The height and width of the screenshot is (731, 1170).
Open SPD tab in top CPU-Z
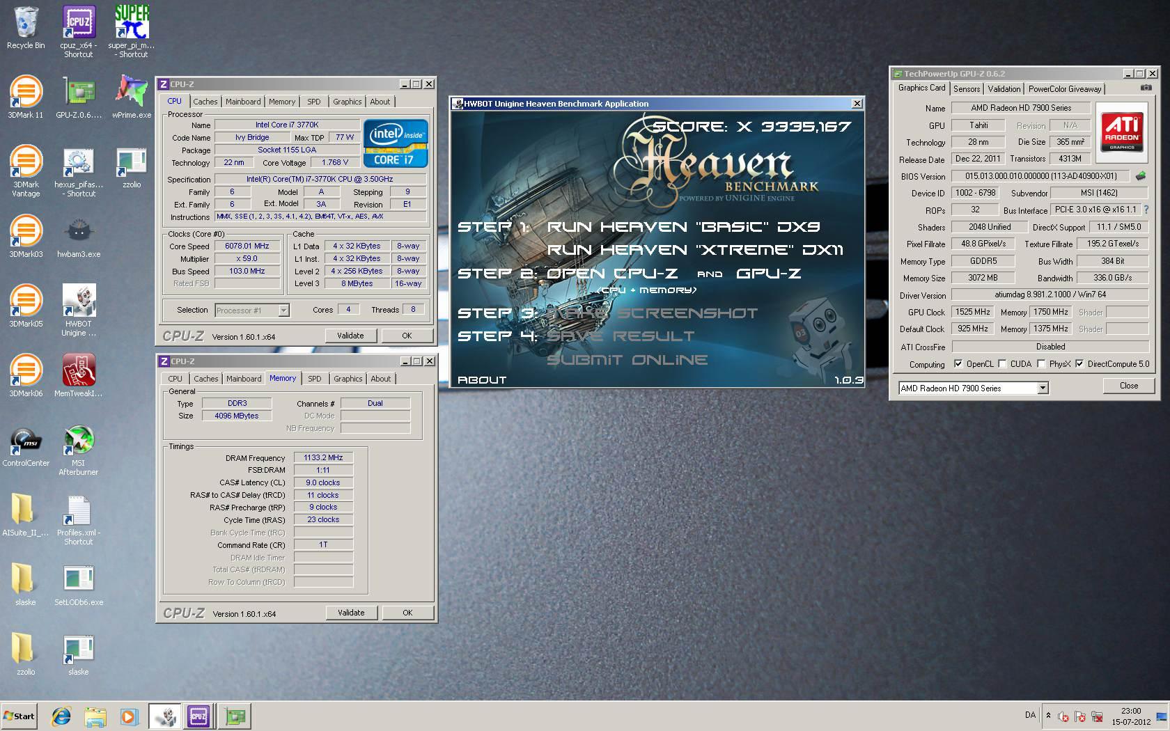[x=314, y=102]
